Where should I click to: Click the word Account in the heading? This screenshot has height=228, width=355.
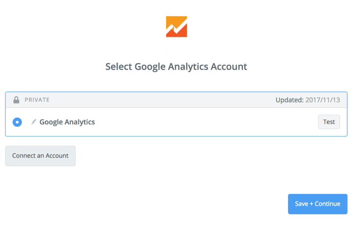point(229,66)
